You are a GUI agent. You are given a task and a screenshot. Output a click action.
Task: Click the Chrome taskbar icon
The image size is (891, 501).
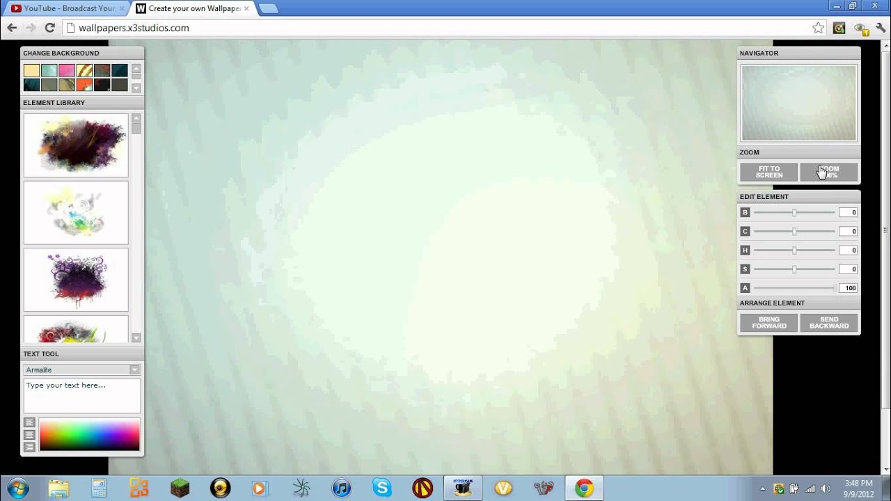click(584, 488)
